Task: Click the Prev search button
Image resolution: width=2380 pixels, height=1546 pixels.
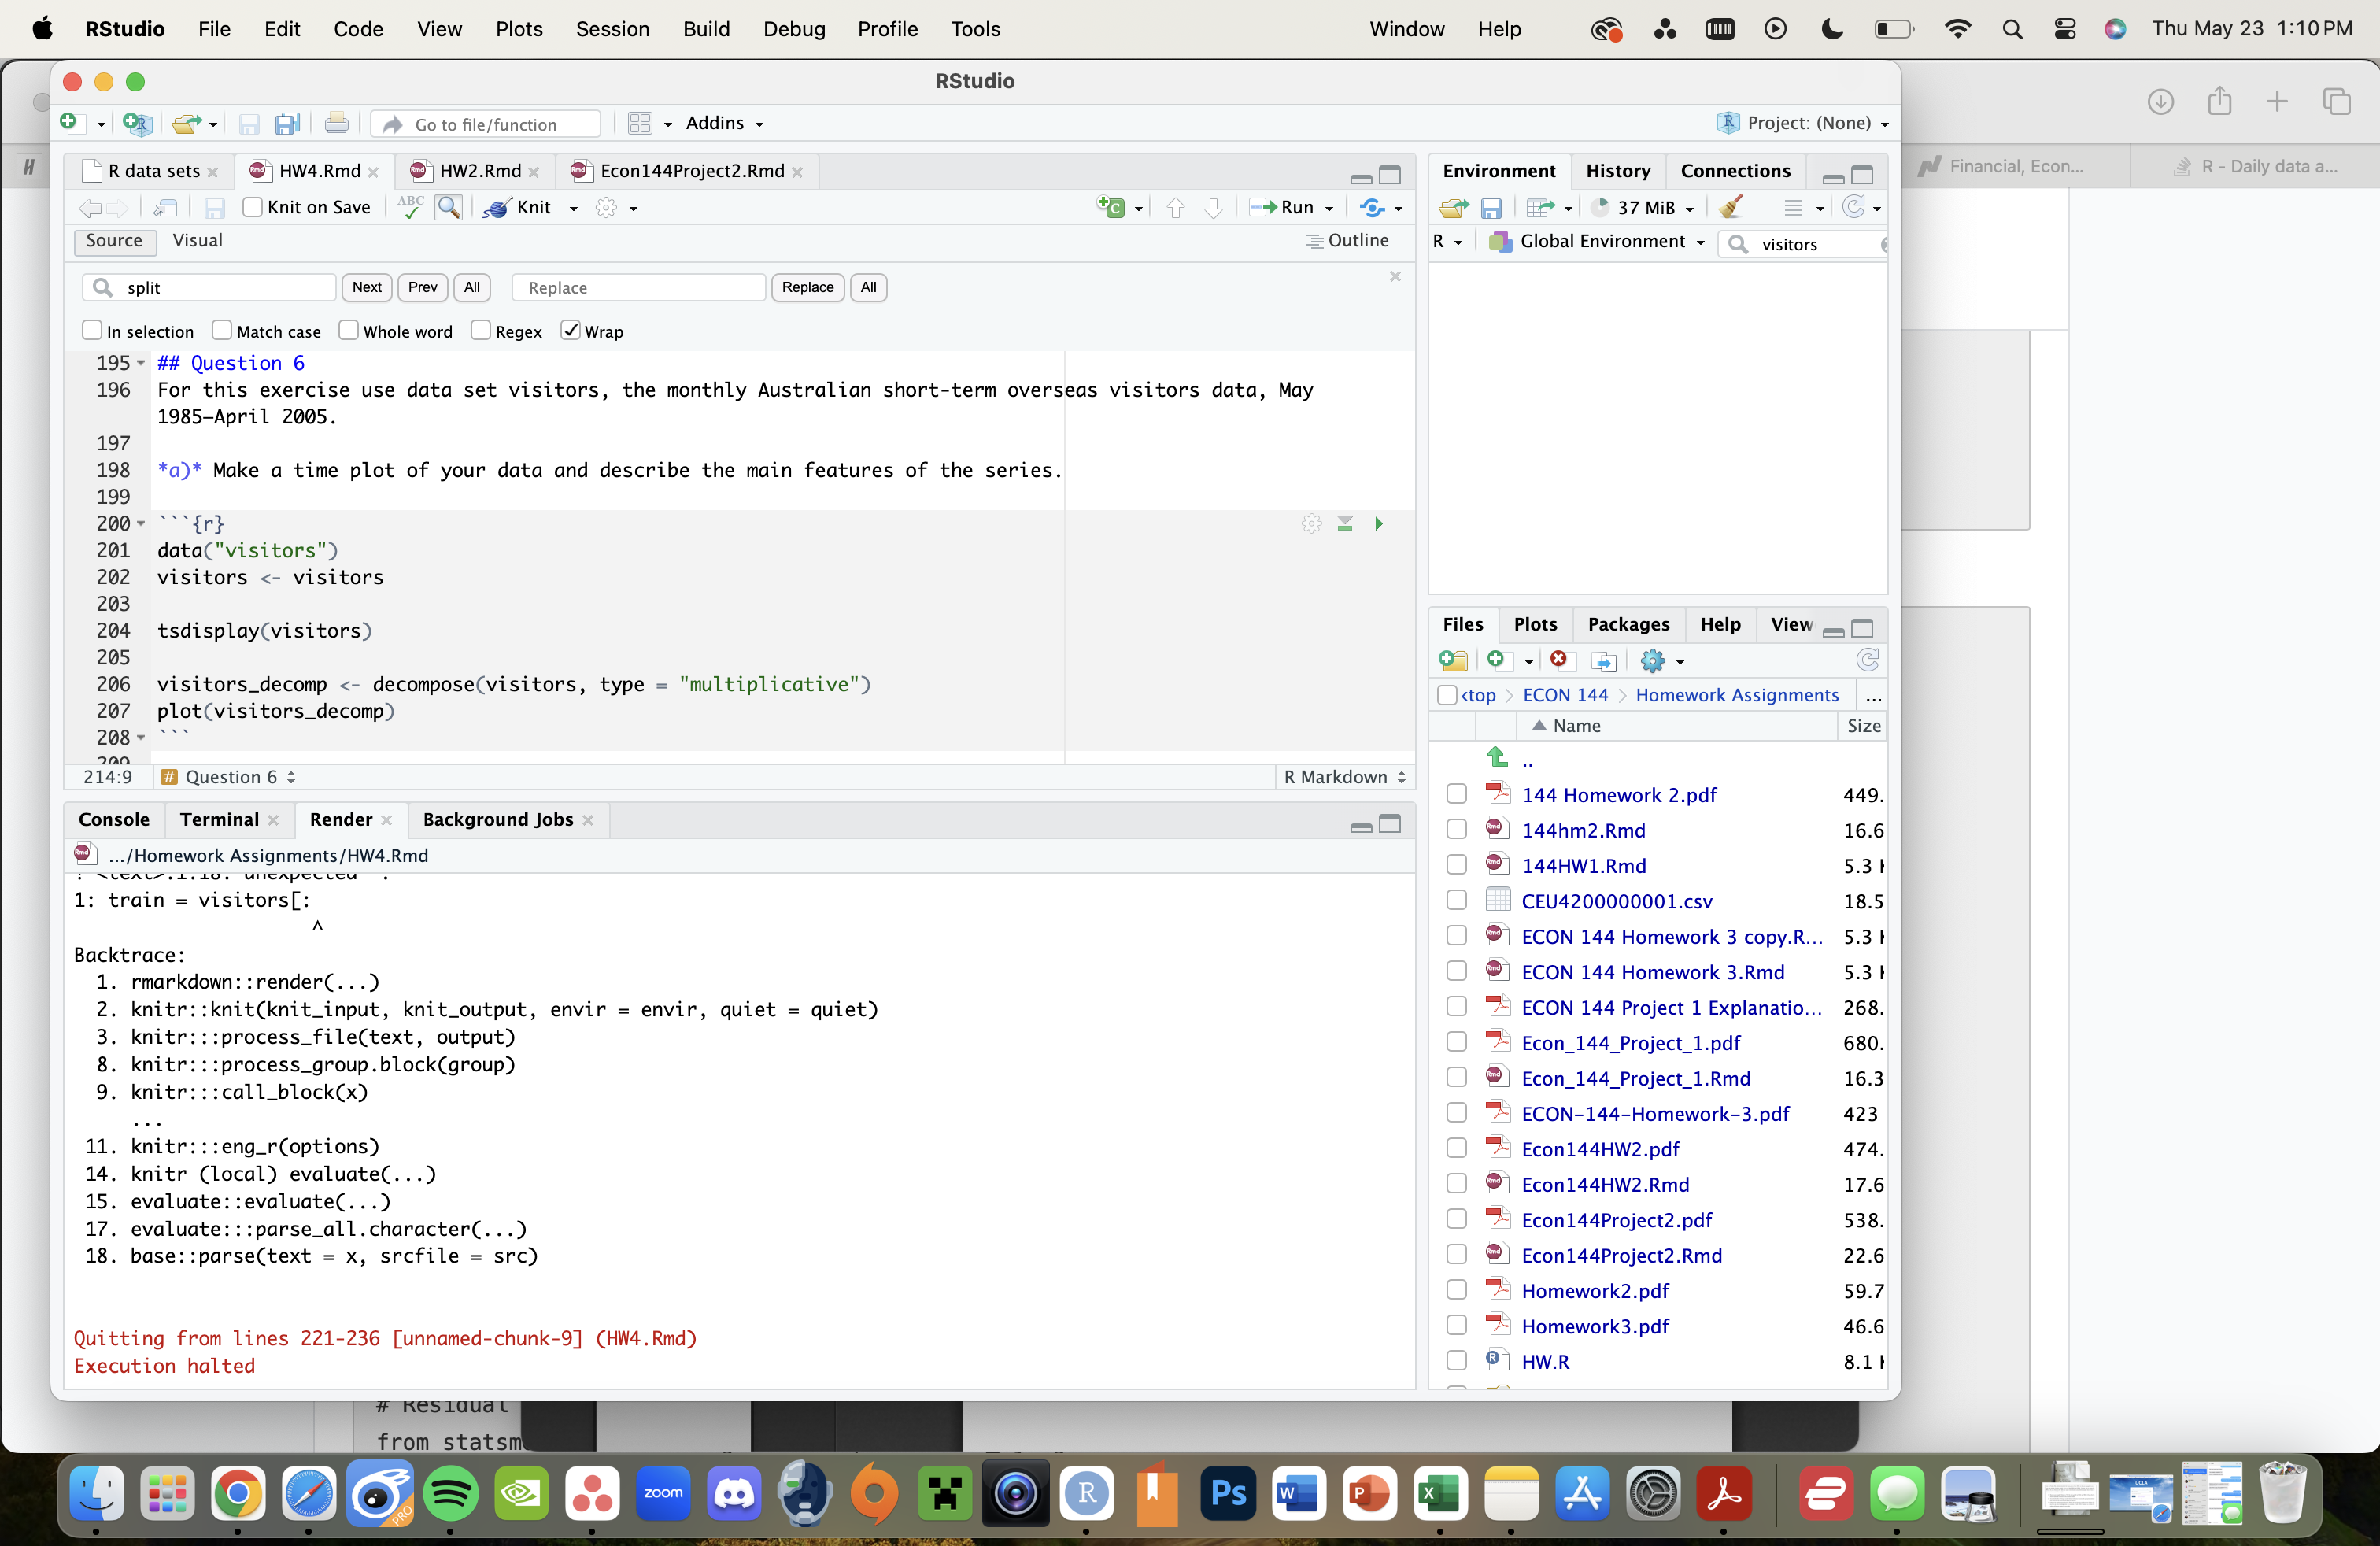Action: tap(423, 287)
